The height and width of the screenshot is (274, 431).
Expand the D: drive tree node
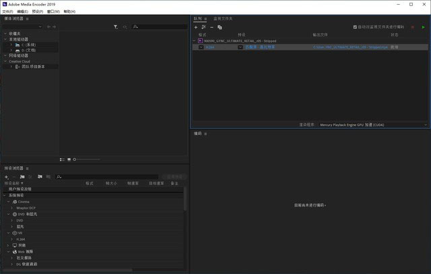(11, 50)
